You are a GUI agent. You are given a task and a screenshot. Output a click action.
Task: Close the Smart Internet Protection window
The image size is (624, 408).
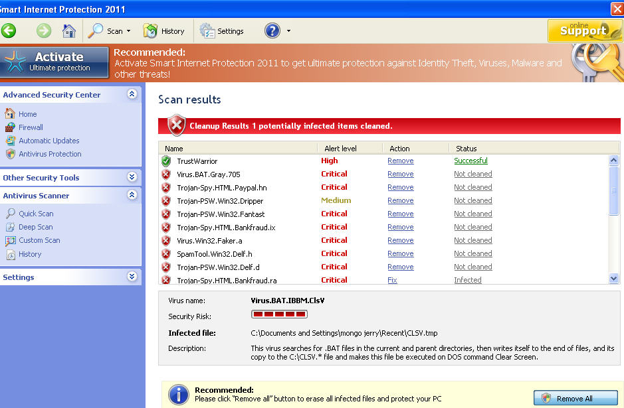(x=617, y=9)
